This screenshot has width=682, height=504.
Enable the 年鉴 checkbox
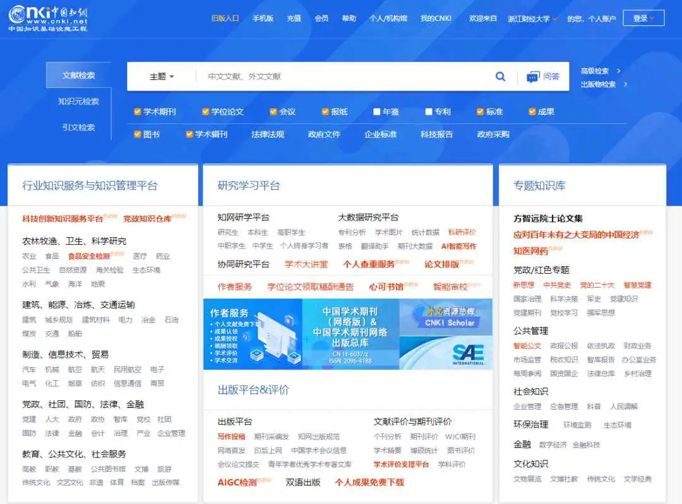376,112
